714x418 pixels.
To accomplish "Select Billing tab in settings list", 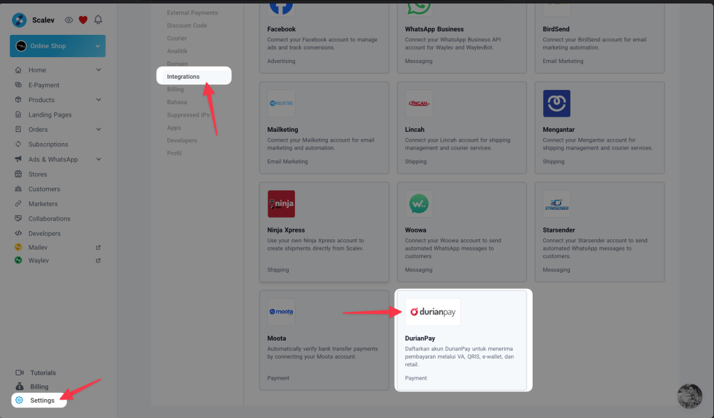I will [175, 89].
